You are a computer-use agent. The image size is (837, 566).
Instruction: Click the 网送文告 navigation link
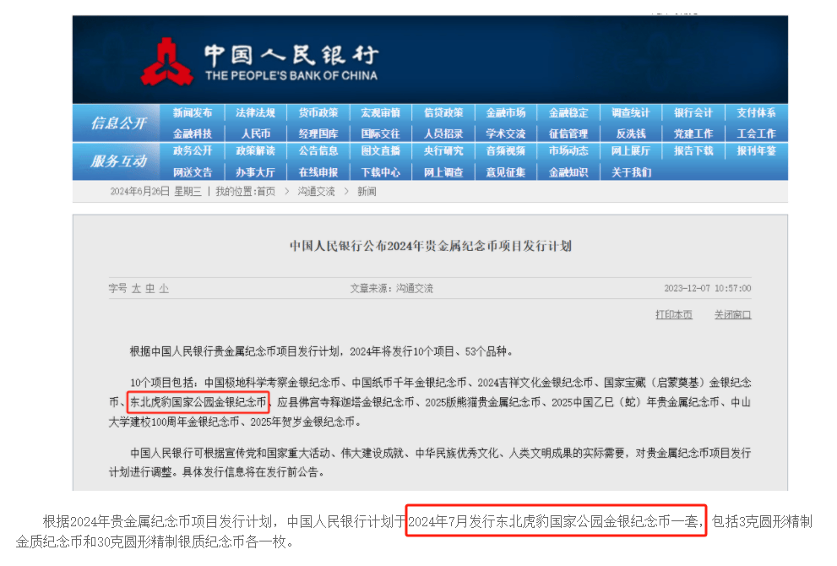(x=193, y=172)
